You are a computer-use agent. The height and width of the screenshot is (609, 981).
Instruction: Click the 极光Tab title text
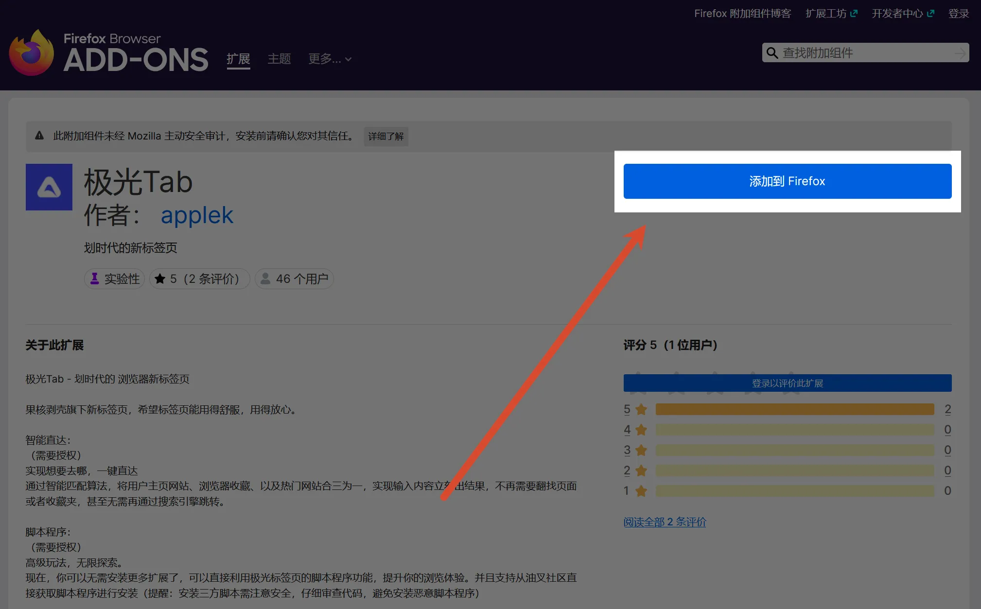(139, 182)
